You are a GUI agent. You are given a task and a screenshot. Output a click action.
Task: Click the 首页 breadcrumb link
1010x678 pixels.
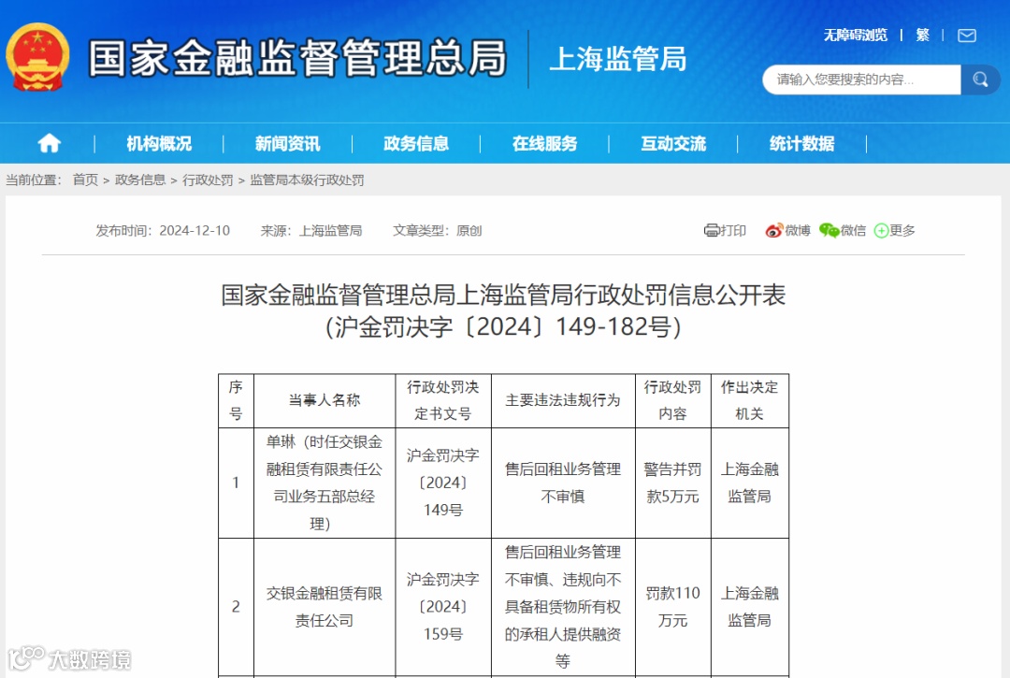point(85,180)
